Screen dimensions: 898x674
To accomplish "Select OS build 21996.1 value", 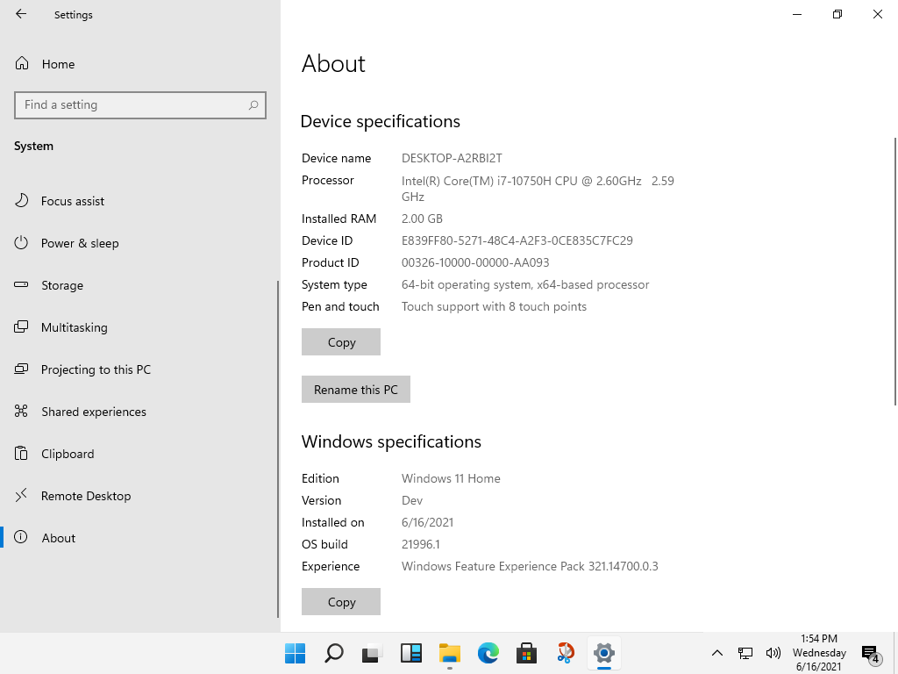I will (420, 544).
